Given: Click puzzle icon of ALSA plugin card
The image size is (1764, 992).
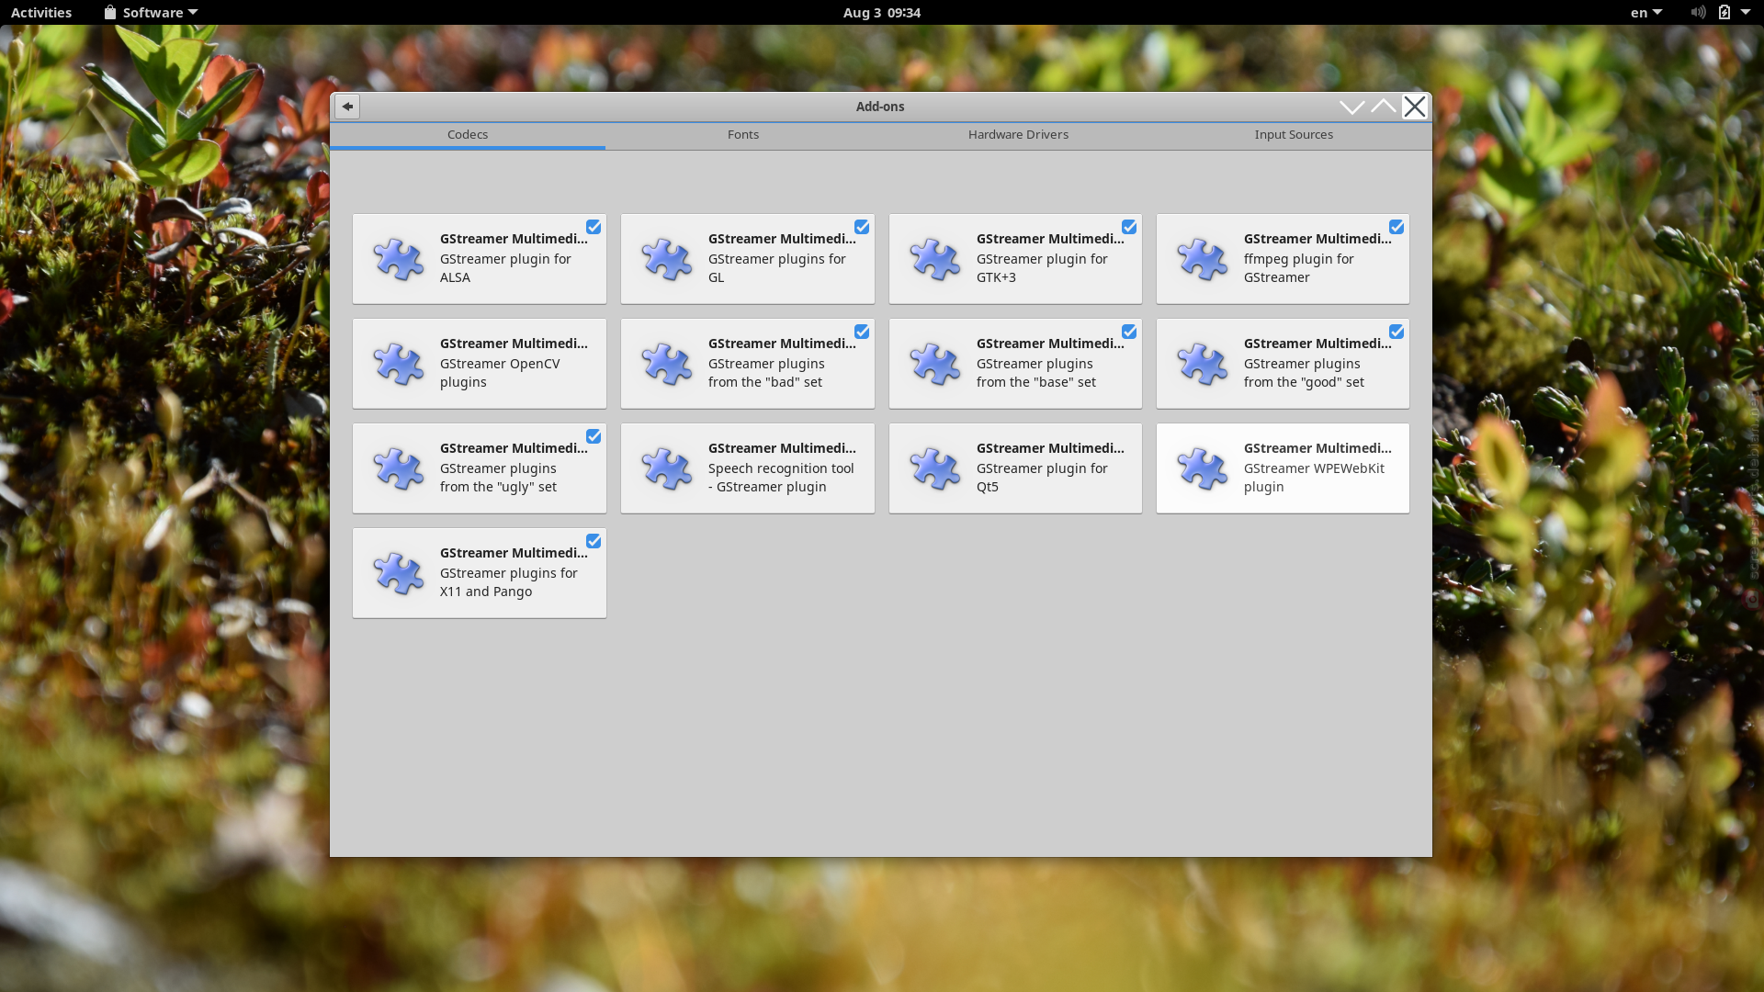Looking at the screenshot, I should (398, 259).
